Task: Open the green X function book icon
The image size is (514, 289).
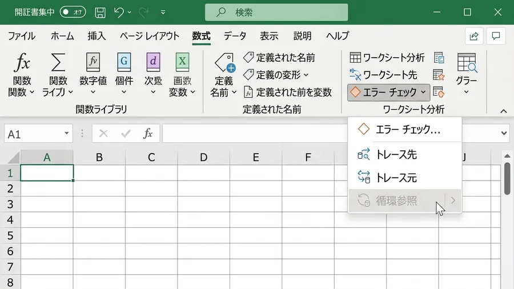Action: pos(182,62)
